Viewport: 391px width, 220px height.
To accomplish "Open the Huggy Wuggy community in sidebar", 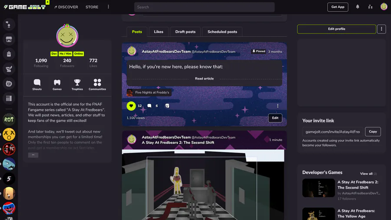I will tap(9, 208).
